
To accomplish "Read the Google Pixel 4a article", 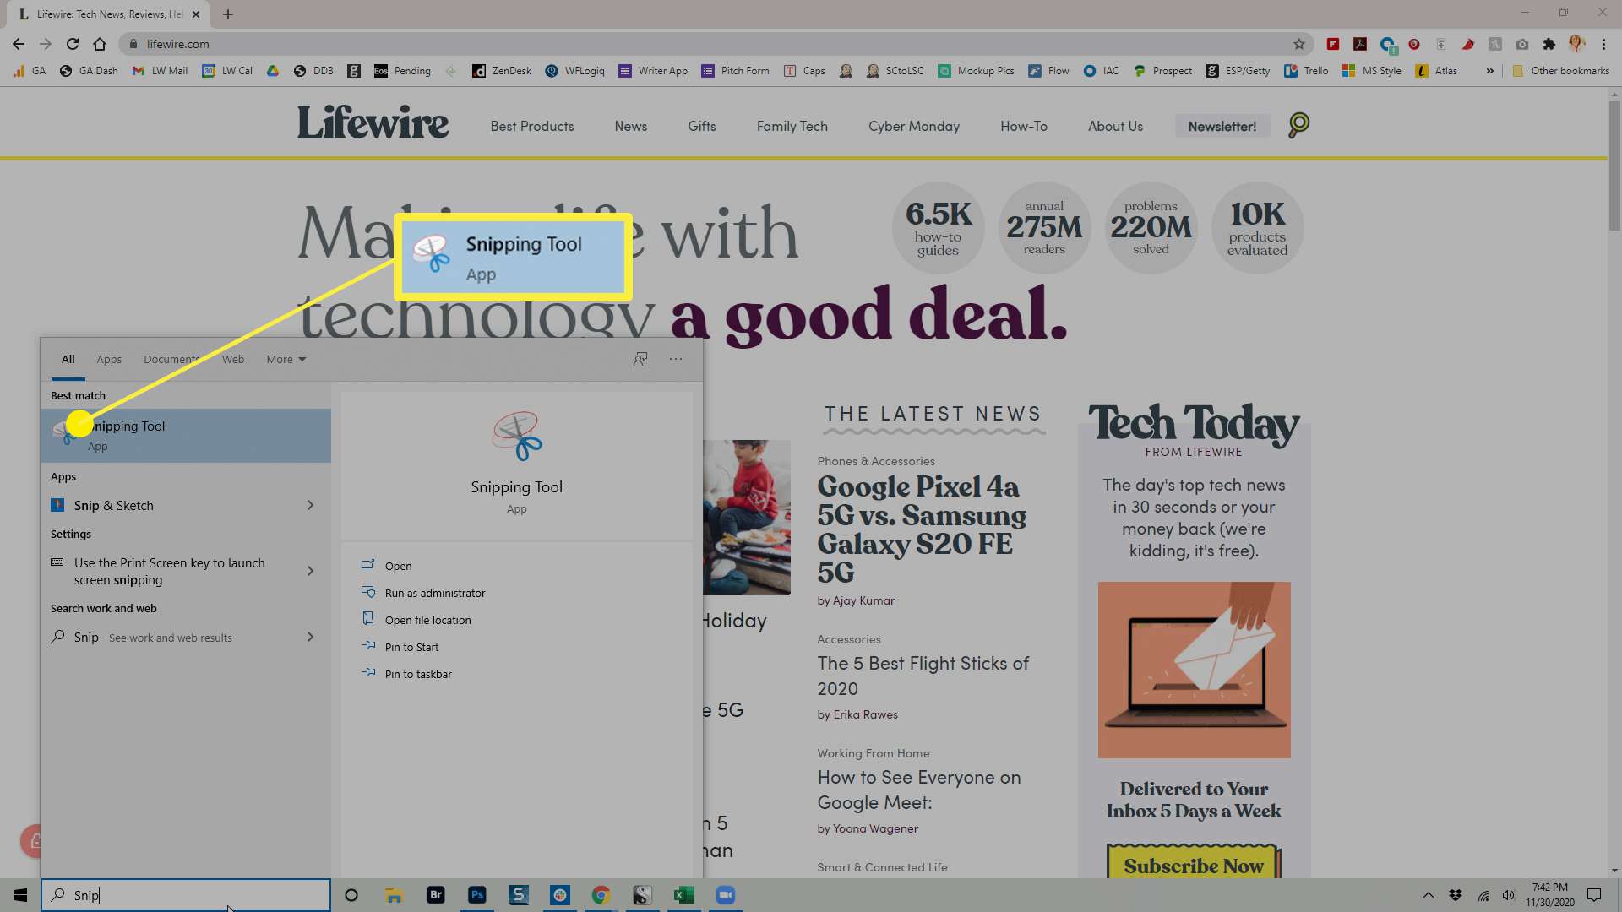I will [x=922, y=529].
